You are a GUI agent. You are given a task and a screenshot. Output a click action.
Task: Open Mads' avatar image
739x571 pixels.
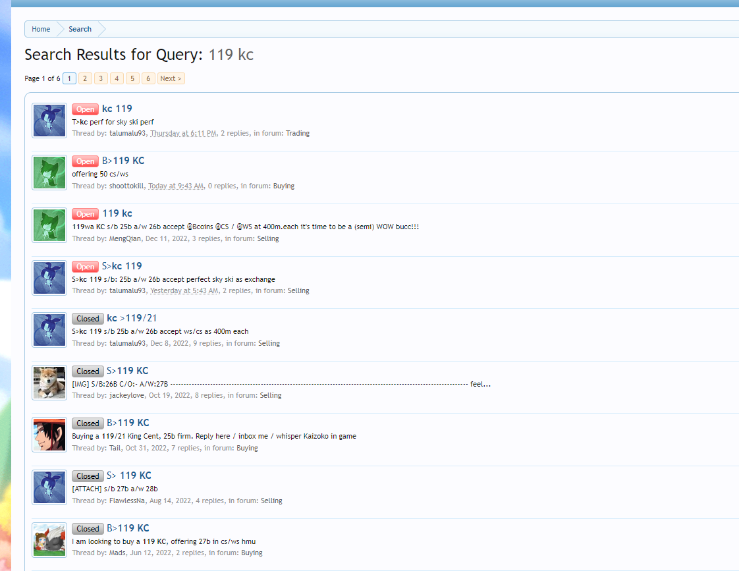(49, 540)
